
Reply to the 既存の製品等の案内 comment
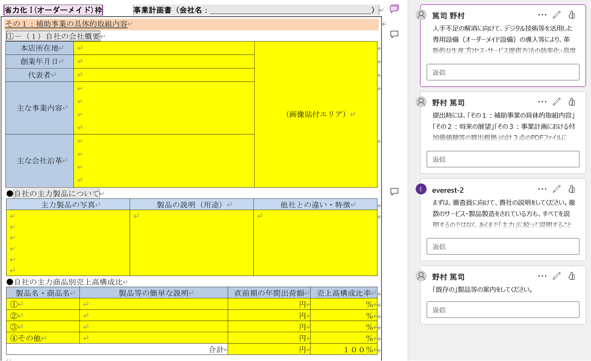pos(503,310)
